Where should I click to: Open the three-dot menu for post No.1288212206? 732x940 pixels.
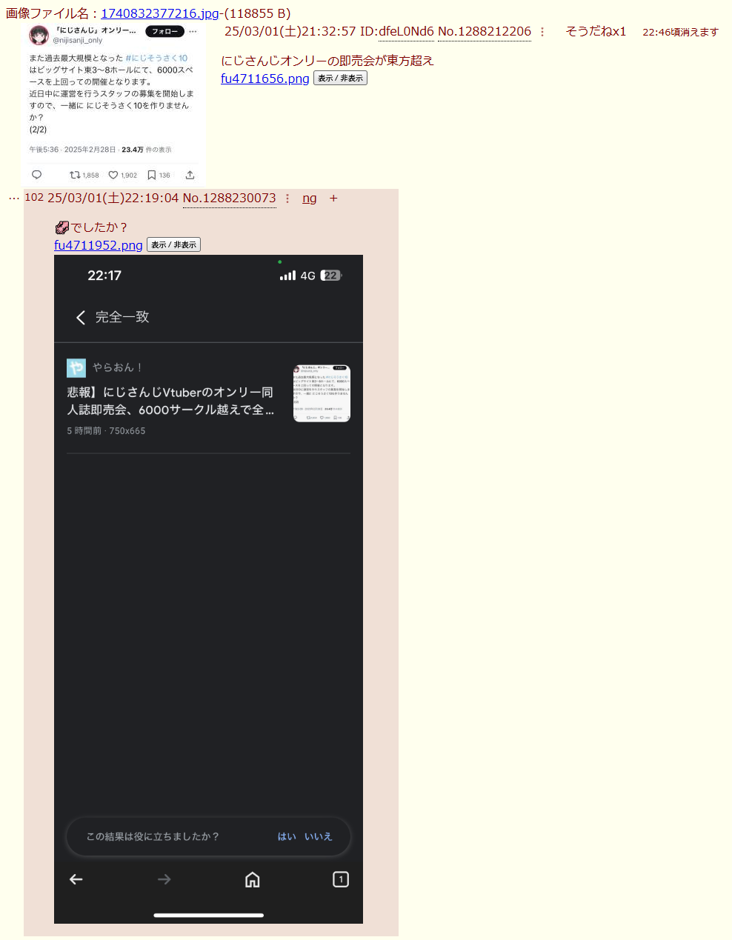[x=542, y=32]
